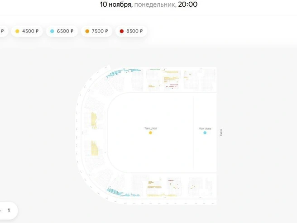Toggle the 8500 ₽ price filter

[131, 31]
